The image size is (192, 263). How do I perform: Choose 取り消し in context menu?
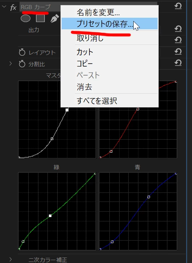pyautogui.click(x=109, y=38)
